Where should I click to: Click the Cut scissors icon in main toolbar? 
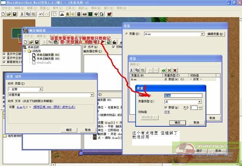point(22,14)
